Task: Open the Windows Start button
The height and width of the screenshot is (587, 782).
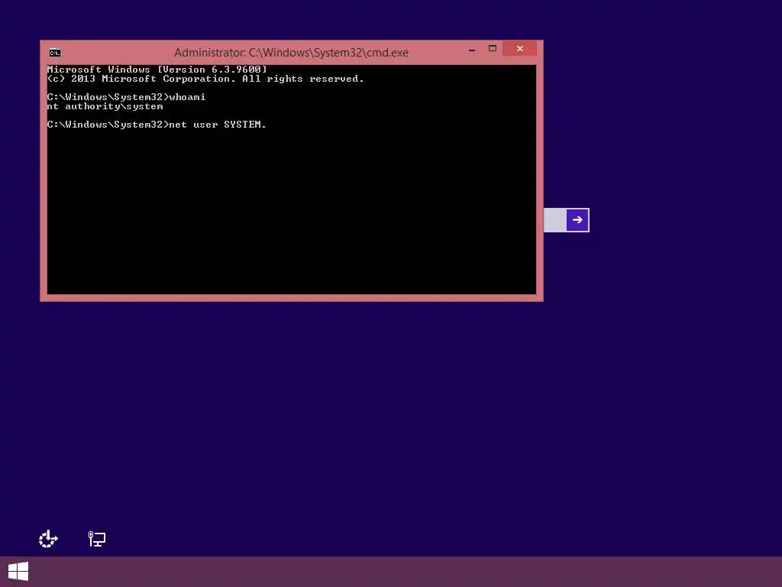Action: coord(18,572)
